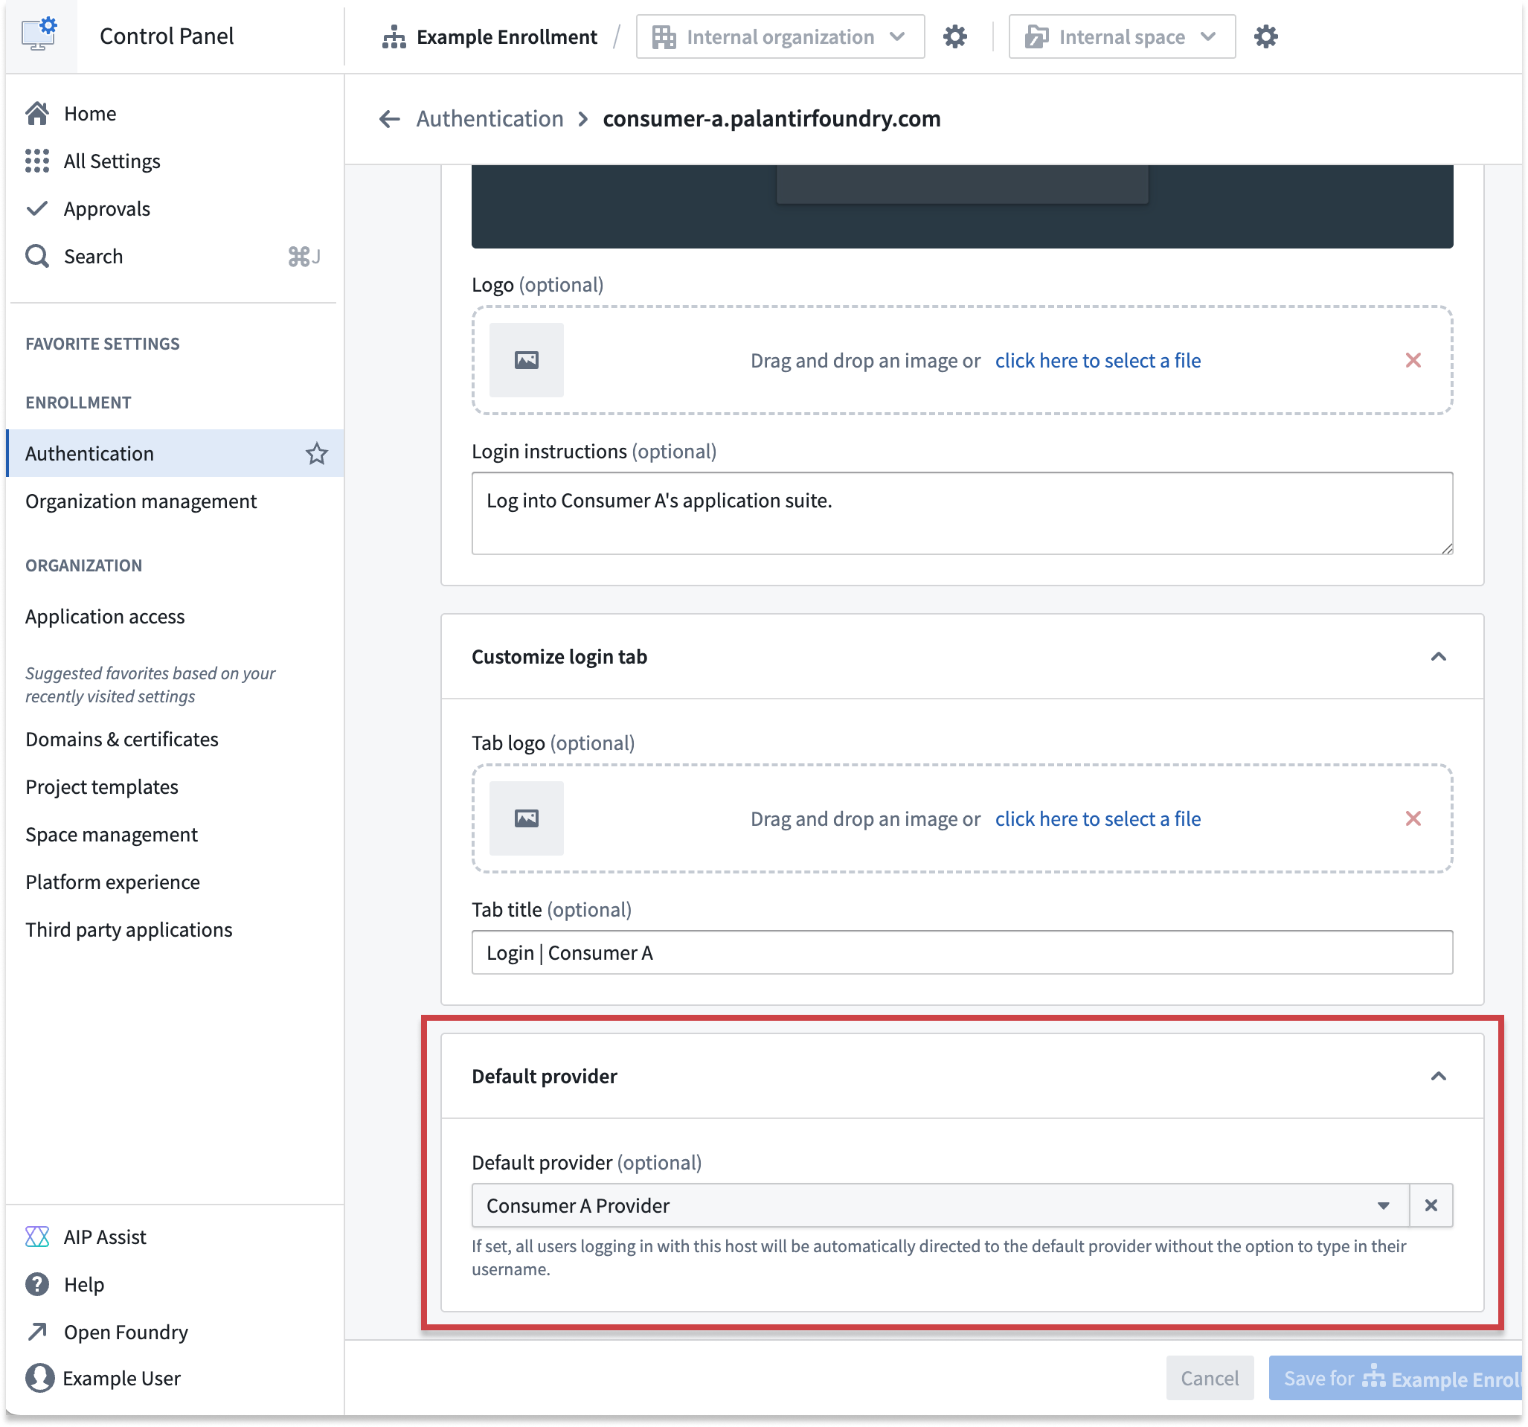Click the Open Foundry arrow icon

(x=37, y=1333)
